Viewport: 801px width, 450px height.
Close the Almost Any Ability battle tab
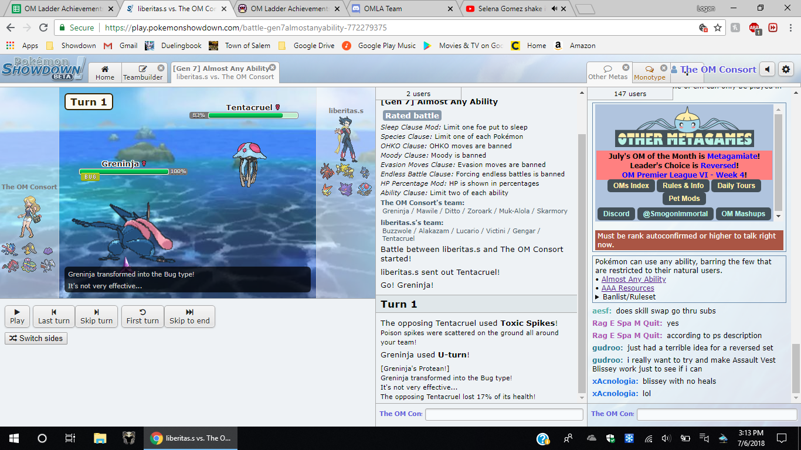point(273,67)
